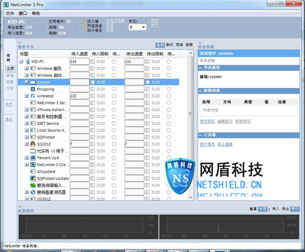Click the node list scroll down arrow

tap(191, 198)
